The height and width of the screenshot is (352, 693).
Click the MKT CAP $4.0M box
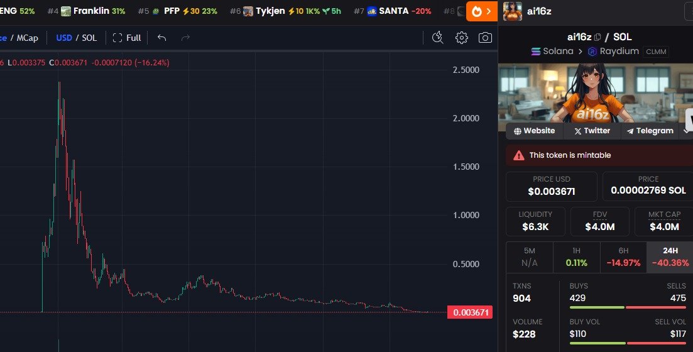[664, 221]
